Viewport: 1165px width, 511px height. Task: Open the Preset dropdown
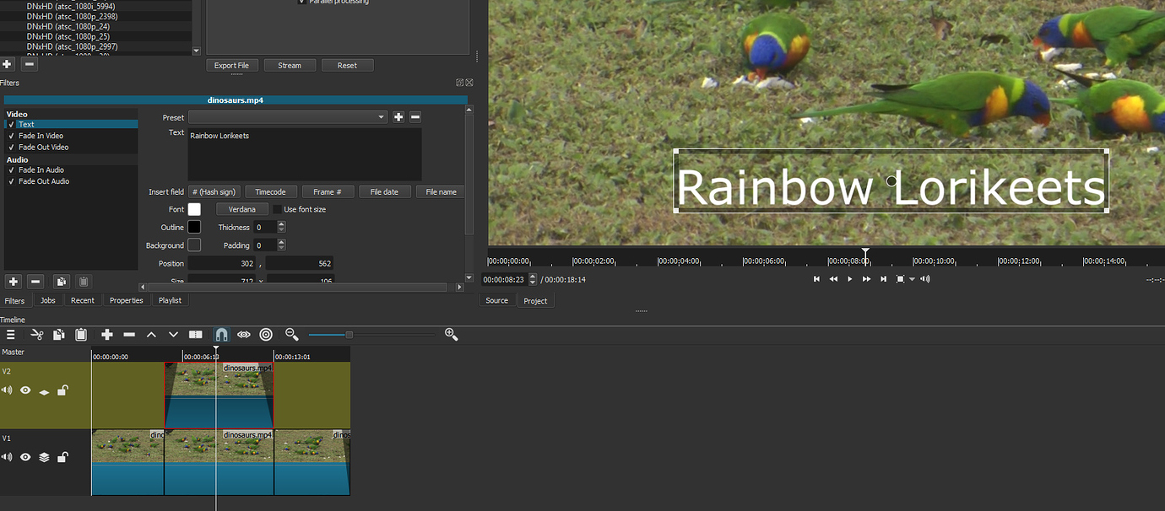coord(288,117)
